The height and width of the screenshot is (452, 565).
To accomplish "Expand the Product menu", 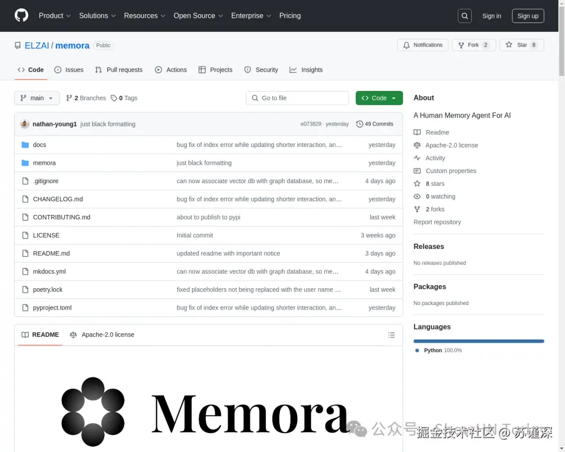I will (x=54, y=16).
